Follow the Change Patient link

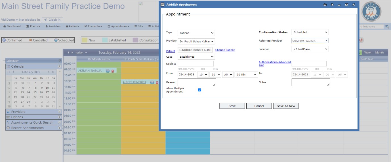pos(225,50)
